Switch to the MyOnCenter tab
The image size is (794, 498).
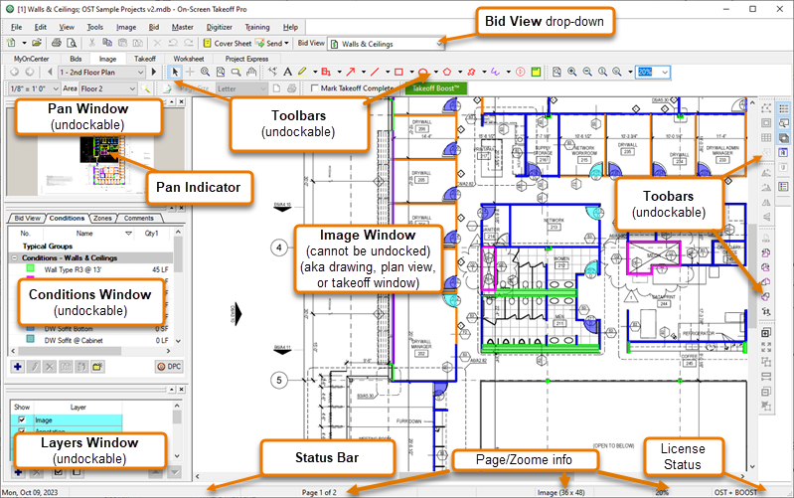click(32, 59)
